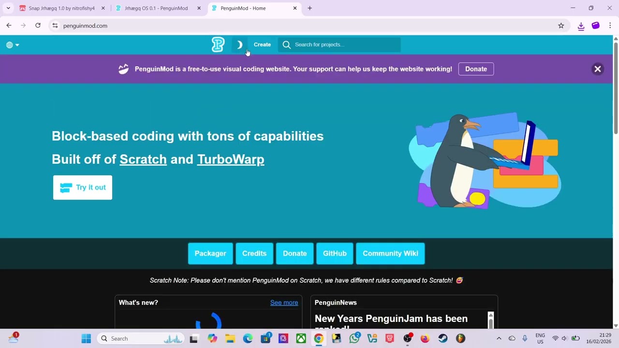Image resolution: width=619 pixels, height=348 pixels.
Task: Open the taskbar clock and date
Action: click(599, 338)
